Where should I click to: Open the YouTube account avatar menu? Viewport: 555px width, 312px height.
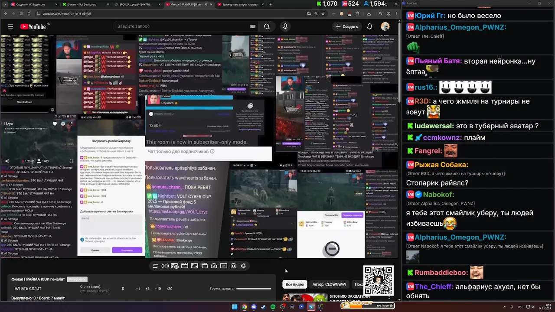(x=385, y=26)
